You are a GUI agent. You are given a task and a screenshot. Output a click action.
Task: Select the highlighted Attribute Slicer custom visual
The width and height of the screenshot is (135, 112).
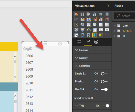(x=95, y=35)
